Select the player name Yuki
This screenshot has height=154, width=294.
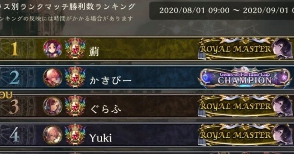tap(101, 138)
